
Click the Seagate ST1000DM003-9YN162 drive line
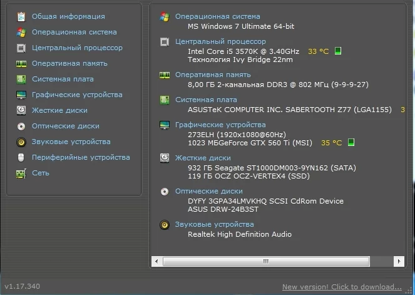point(272,168)
